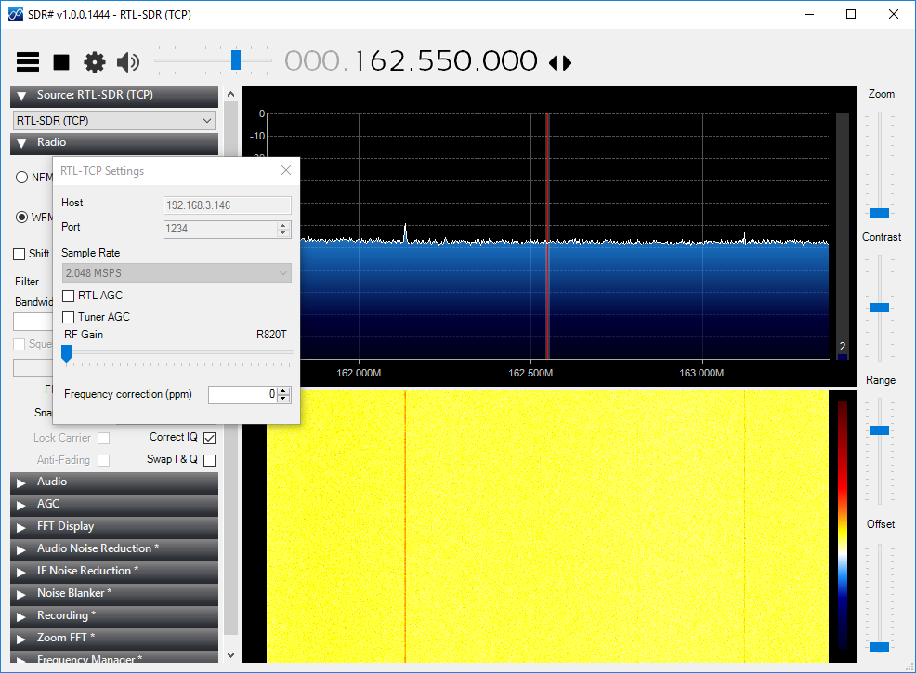
Task: Open the Sample Rate 2.048 MSPS dropdown
Action: pyautogui.click(x=177, y=273)
